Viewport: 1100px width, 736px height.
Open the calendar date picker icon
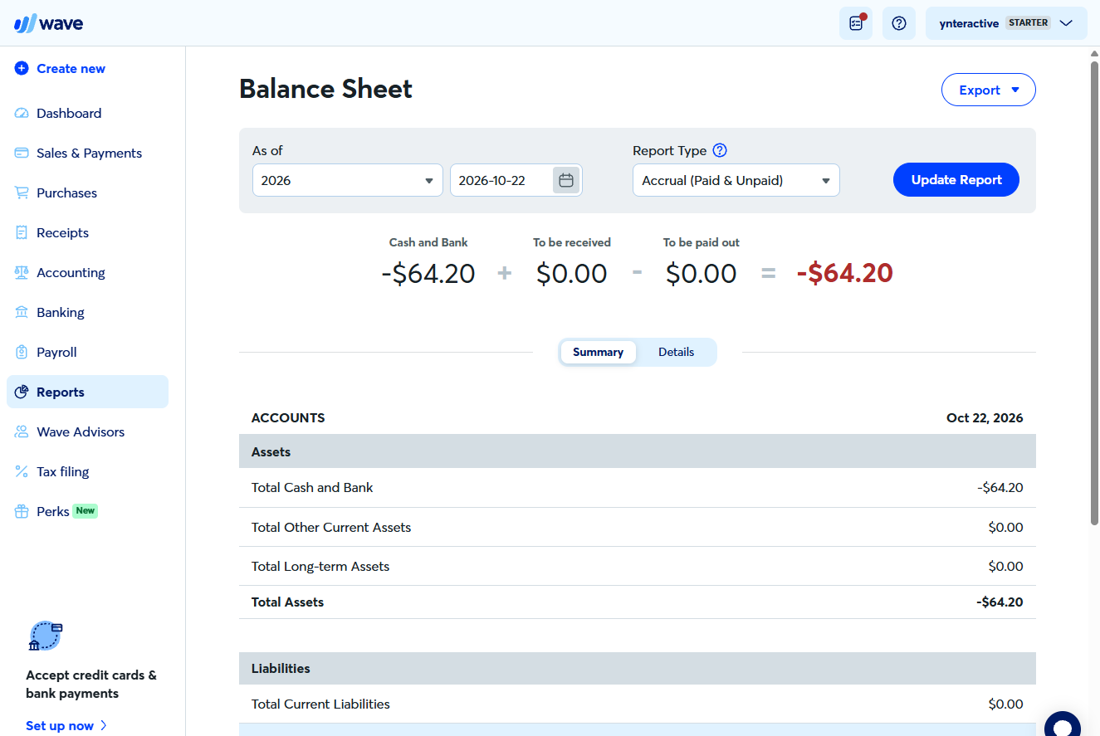pyautogui.click(x=566, y=180)
